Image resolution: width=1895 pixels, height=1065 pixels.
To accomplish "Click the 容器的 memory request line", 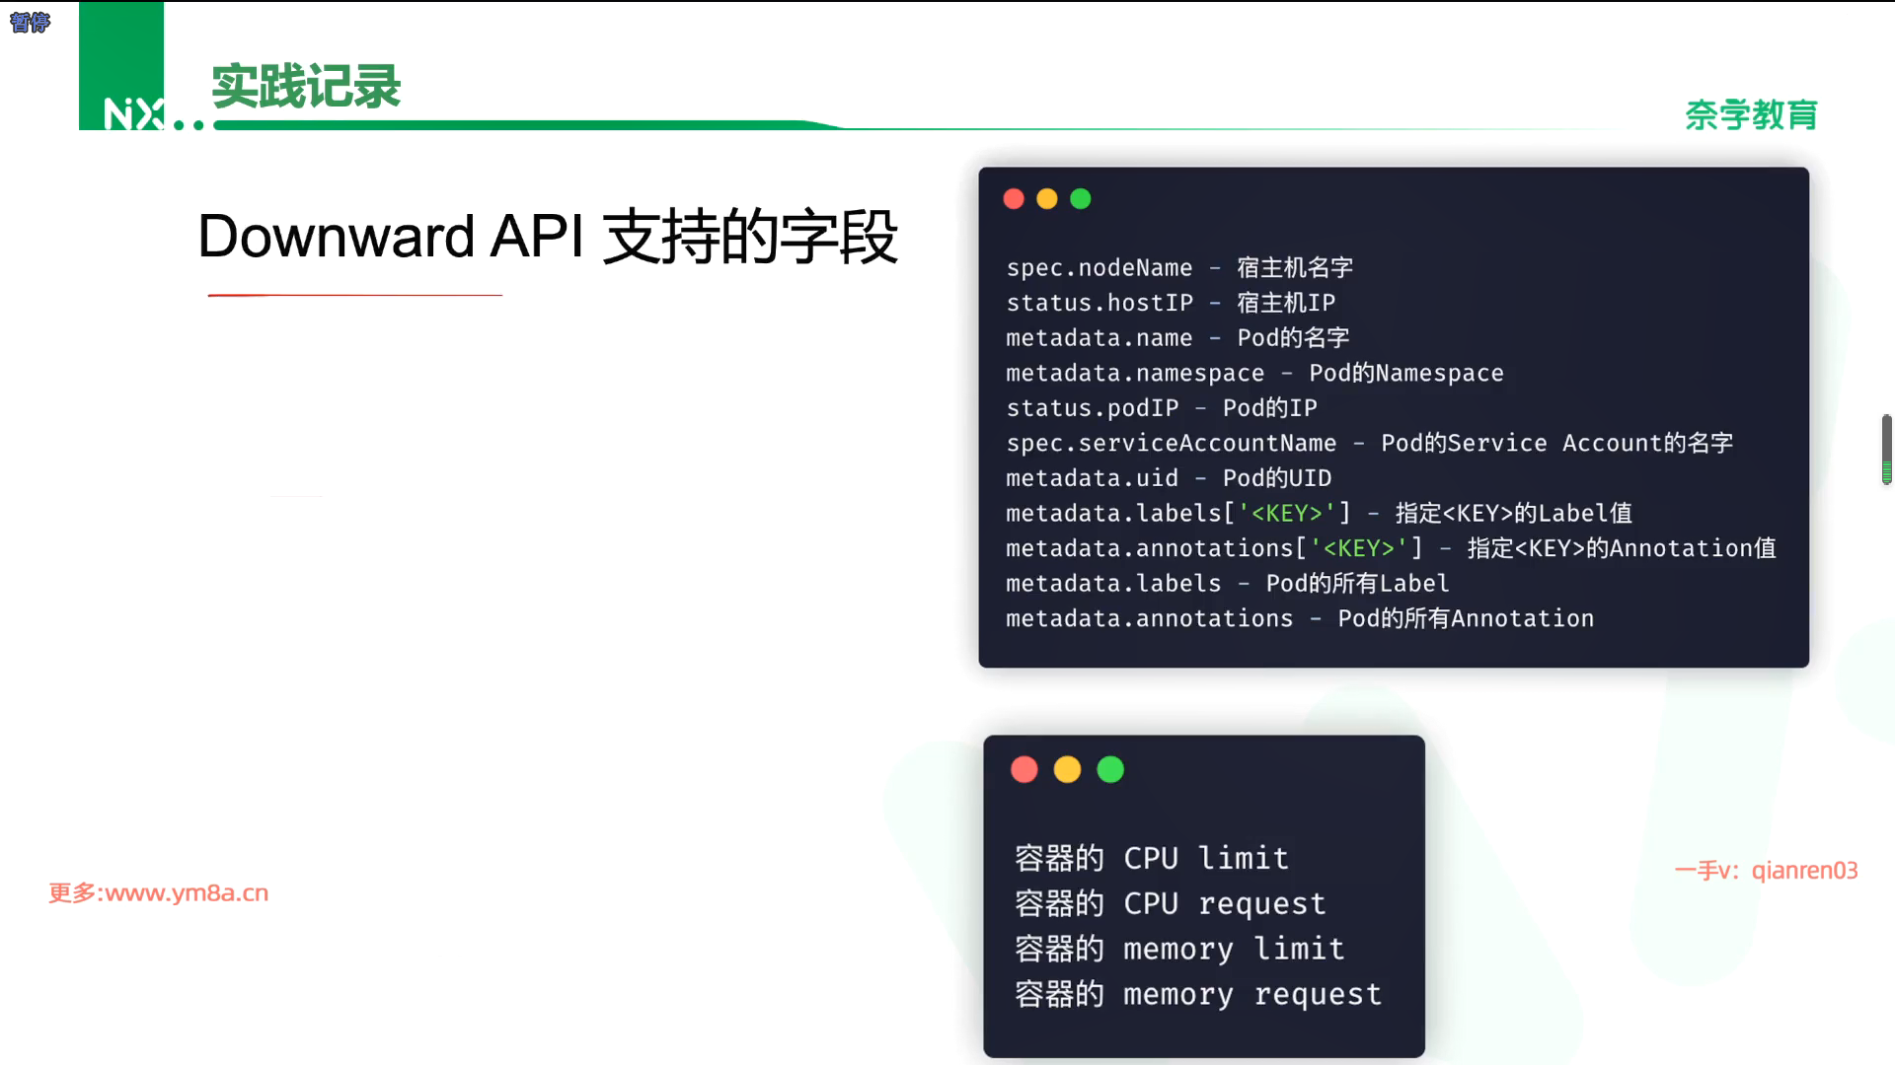I will pos(1198,994).
